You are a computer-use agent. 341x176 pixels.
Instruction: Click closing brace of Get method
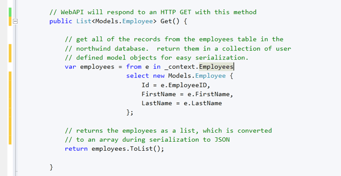(x=51, y=167)
